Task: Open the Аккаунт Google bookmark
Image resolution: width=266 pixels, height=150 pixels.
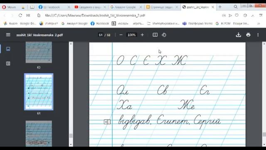Action: click(x=75, y=23)
